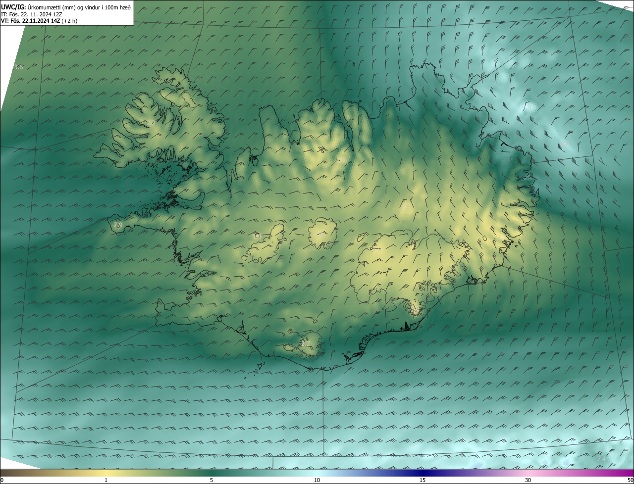Click the colorbar tick label '30'
The image size is (634, 484).
[x=528, y=480]
